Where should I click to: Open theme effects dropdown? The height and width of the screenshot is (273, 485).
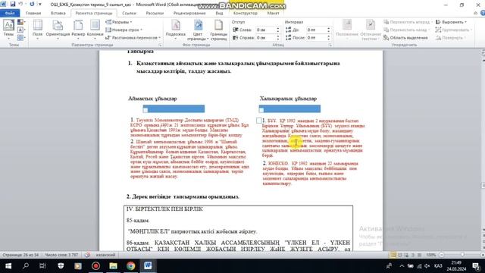pyautogui.click(x=20, y=38)
